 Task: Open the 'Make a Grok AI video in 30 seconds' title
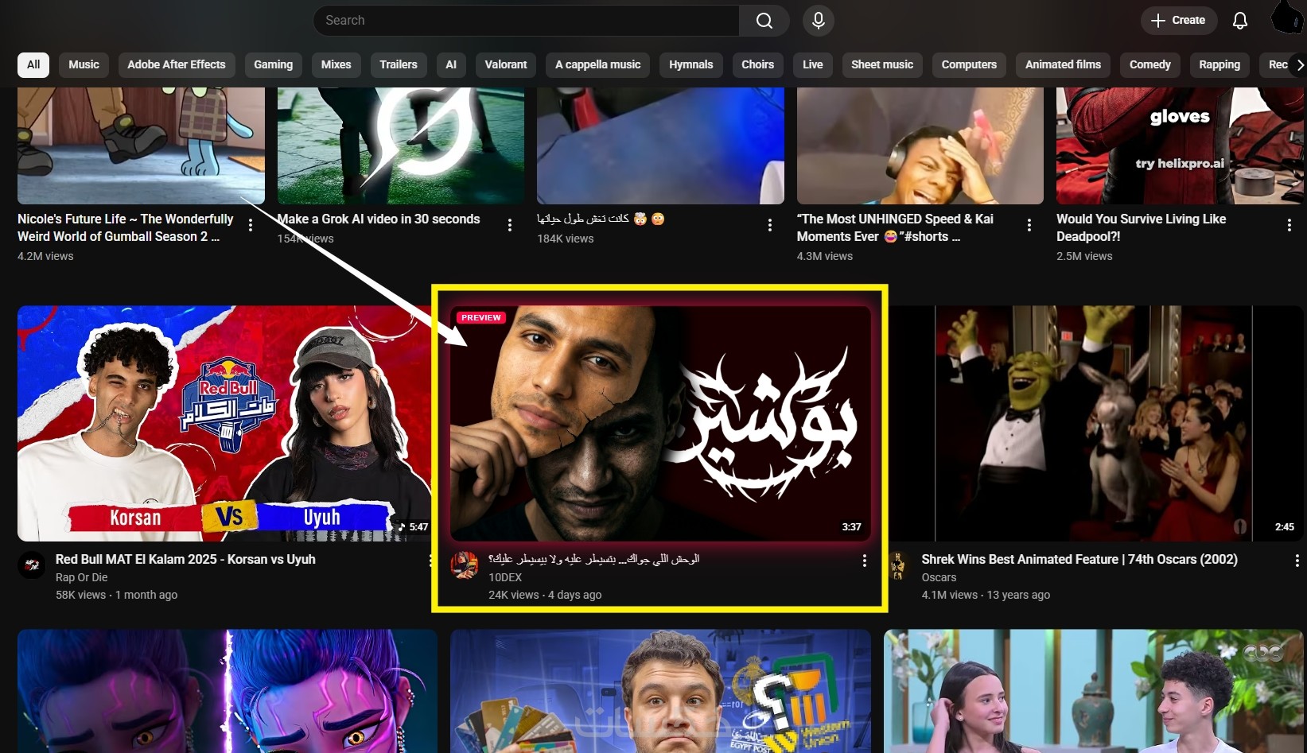click(379, 219)
